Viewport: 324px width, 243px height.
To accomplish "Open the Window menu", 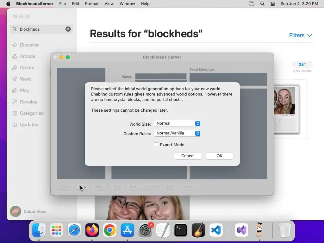I will [127, 4].
